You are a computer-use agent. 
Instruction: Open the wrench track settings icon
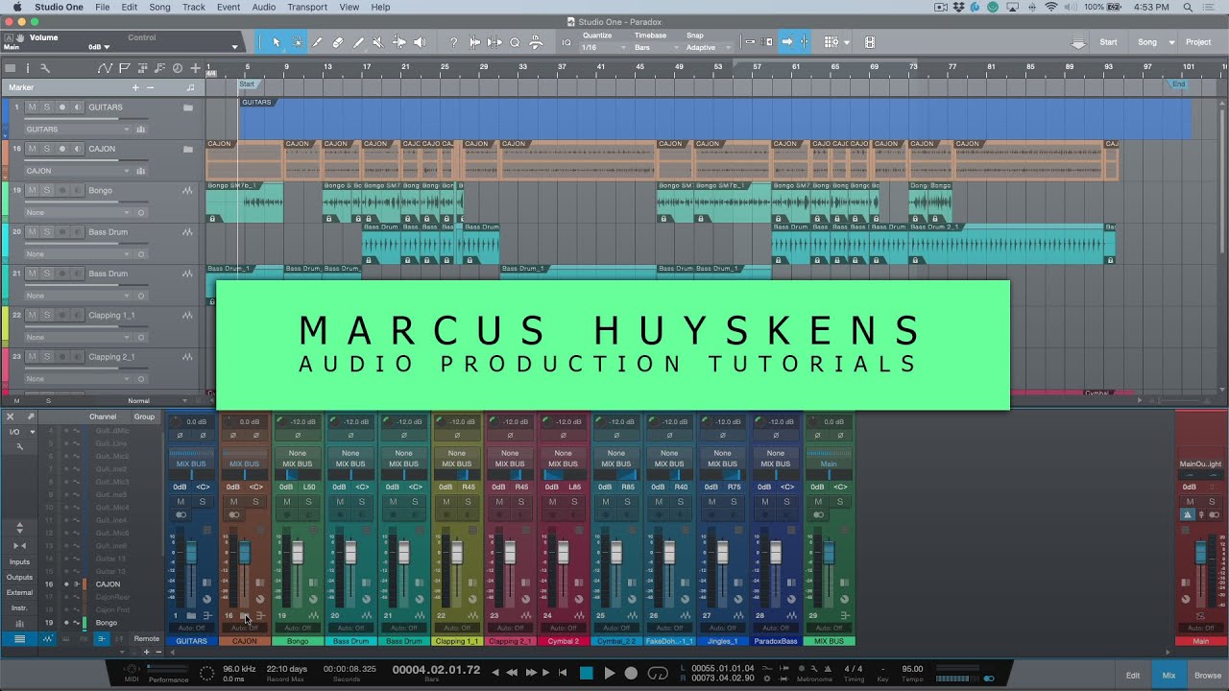tap(44, 68)
